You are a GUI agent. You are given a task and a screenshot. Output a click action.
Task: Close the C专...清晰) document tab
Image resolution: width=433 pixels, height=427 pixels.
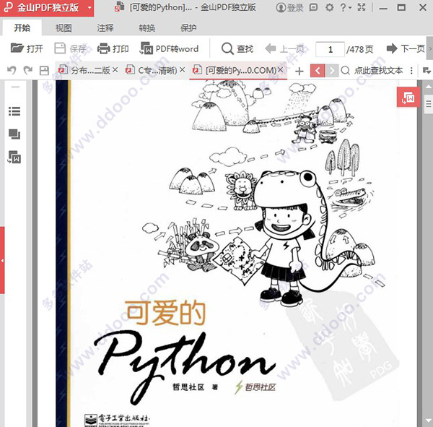pyautogui.click(x=182, y=69)
